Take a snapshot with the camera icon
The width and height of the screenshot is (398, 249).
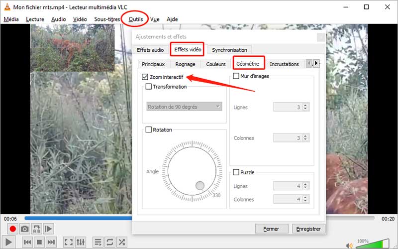pyautogui.click(x=24, y=229)
